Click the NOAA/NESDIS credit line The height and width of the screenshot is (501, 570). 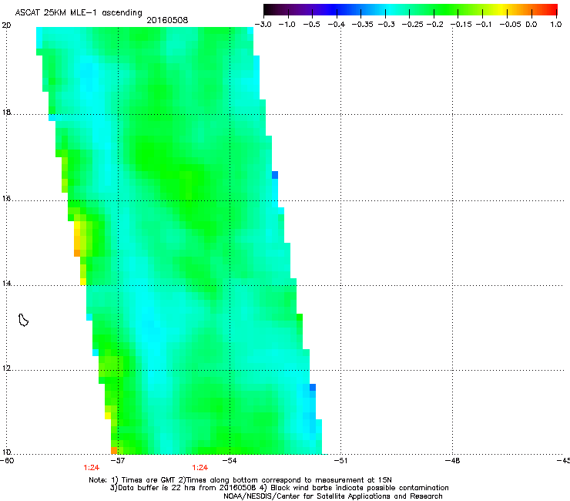[333, 496]
